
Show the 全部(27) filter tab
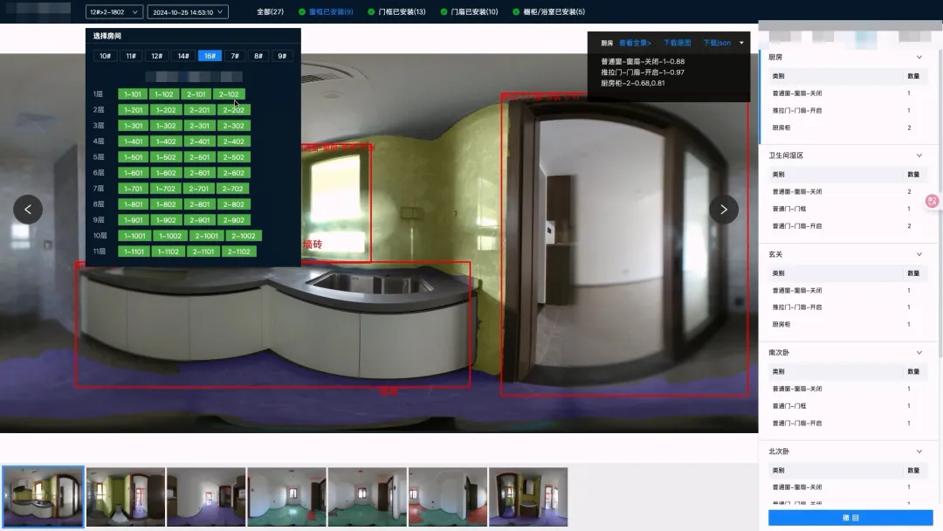271,12
